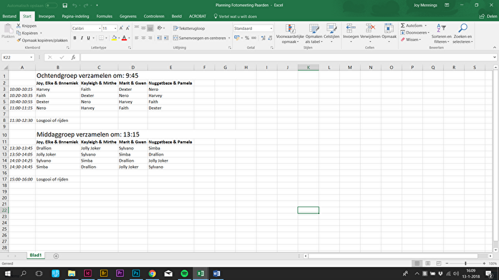Open the Bestand tab
499x280 pixels.
tap(9, 16)
